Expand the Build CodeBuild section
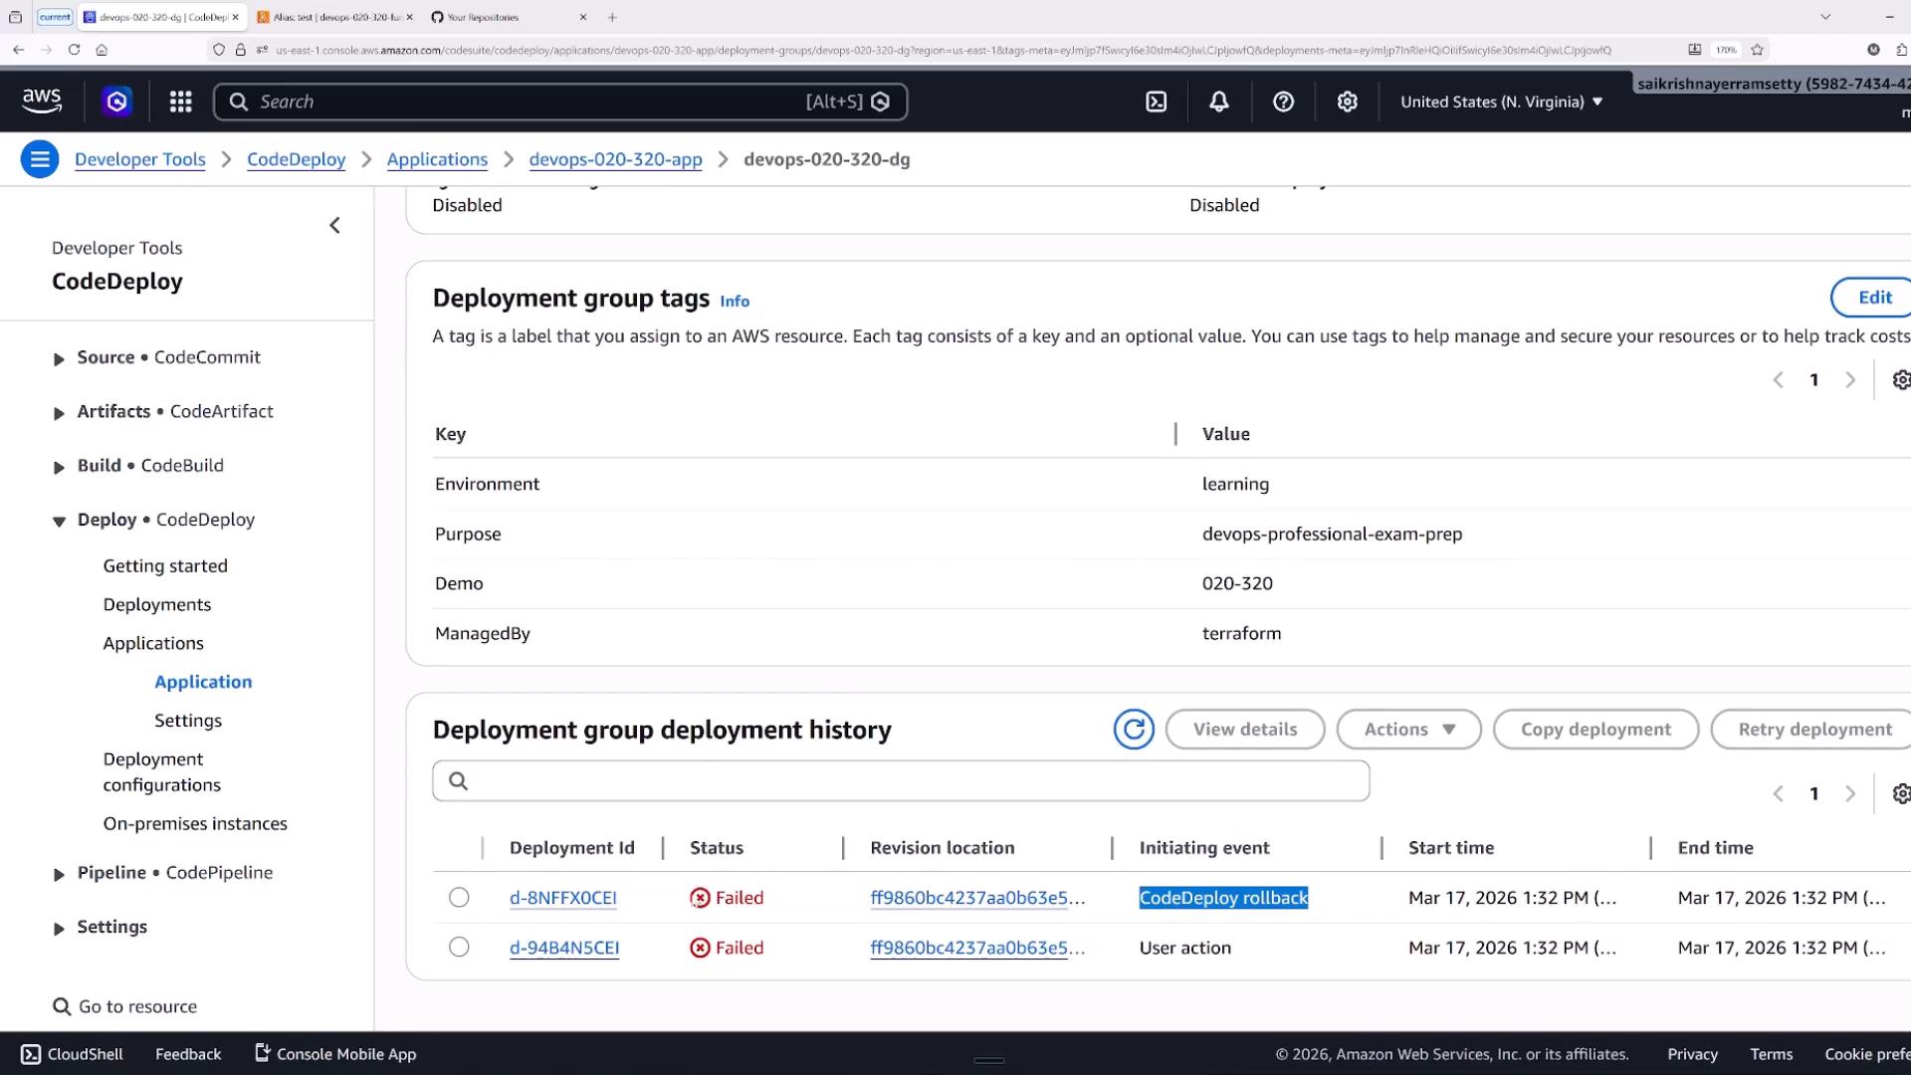Screen dimensions: 1911x1075 59,467
